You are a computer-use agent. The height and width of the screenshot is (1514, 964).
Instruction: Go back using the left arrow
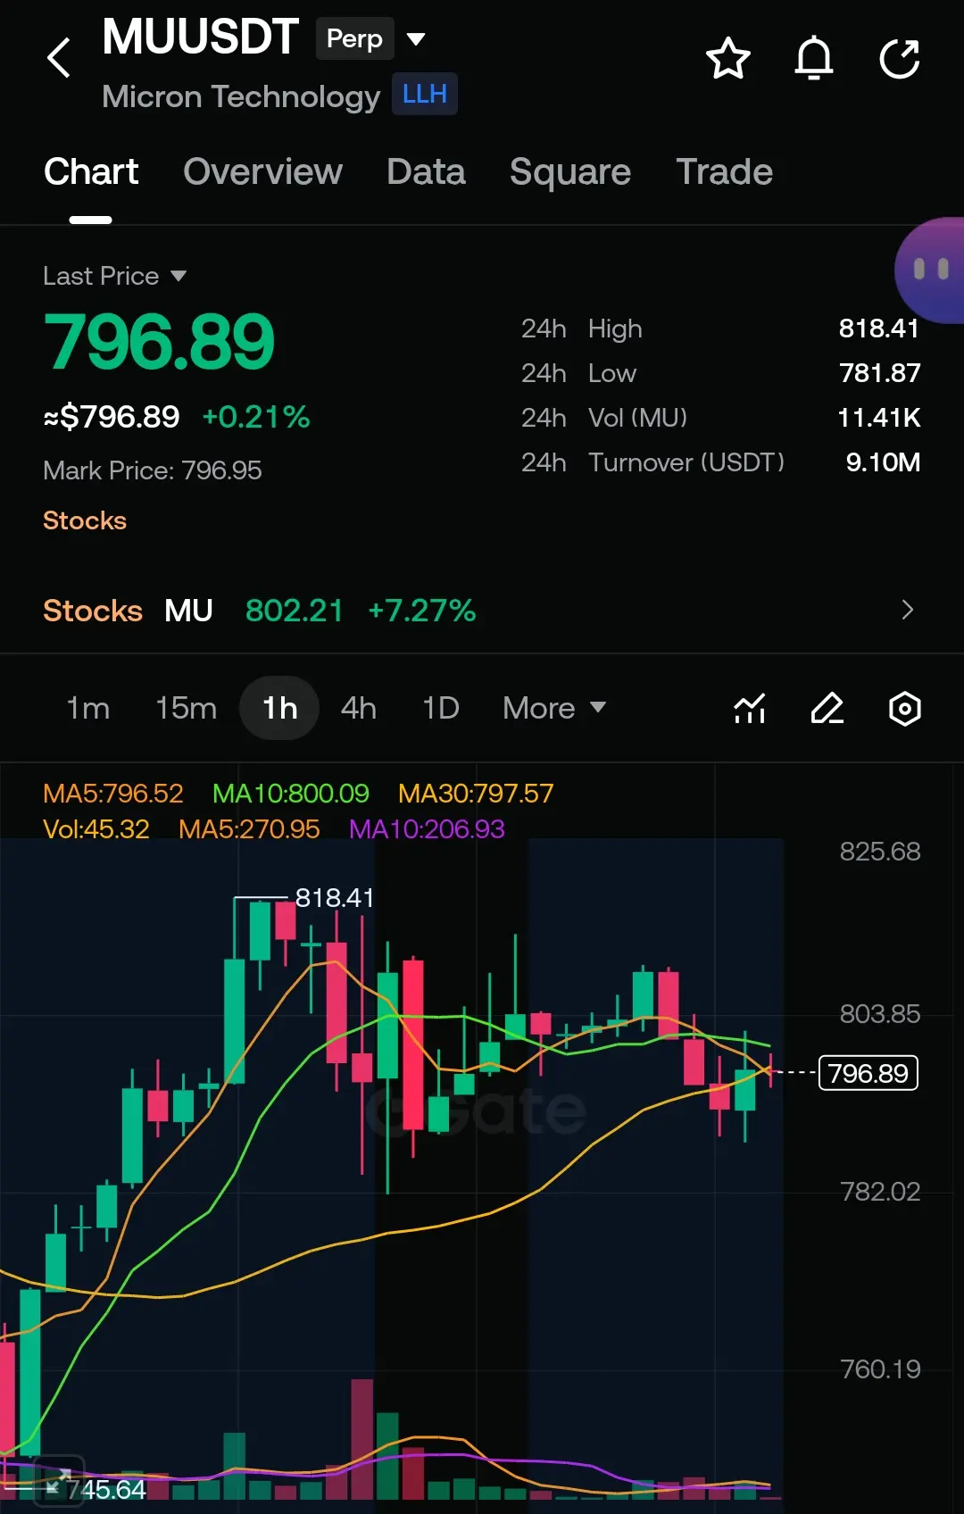click(59, 59)
